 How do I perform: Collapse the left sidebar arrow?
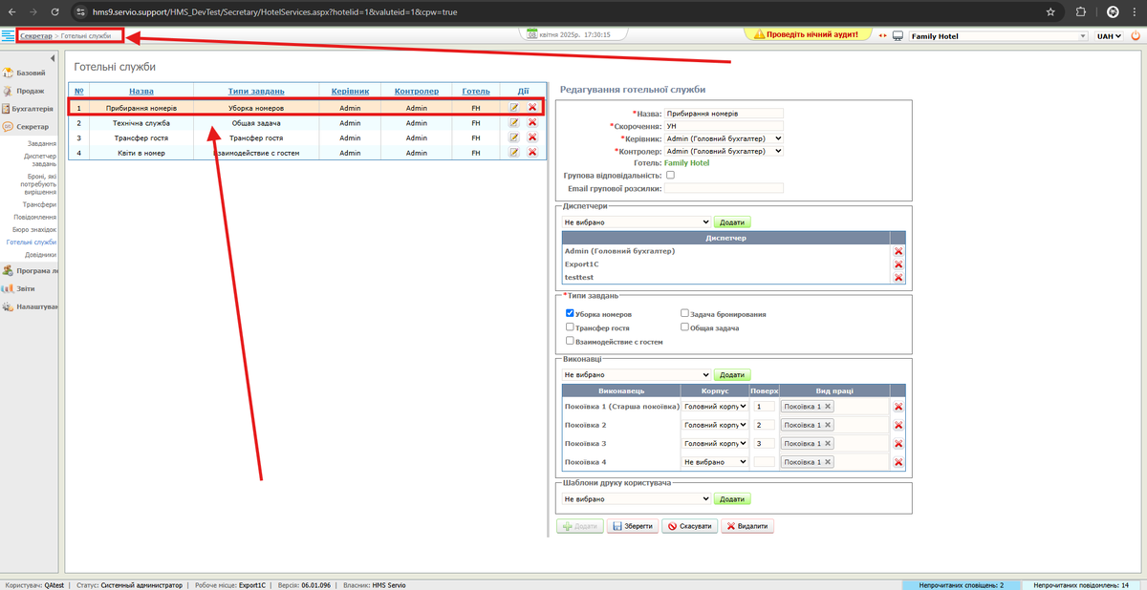[x=54, y=59]
